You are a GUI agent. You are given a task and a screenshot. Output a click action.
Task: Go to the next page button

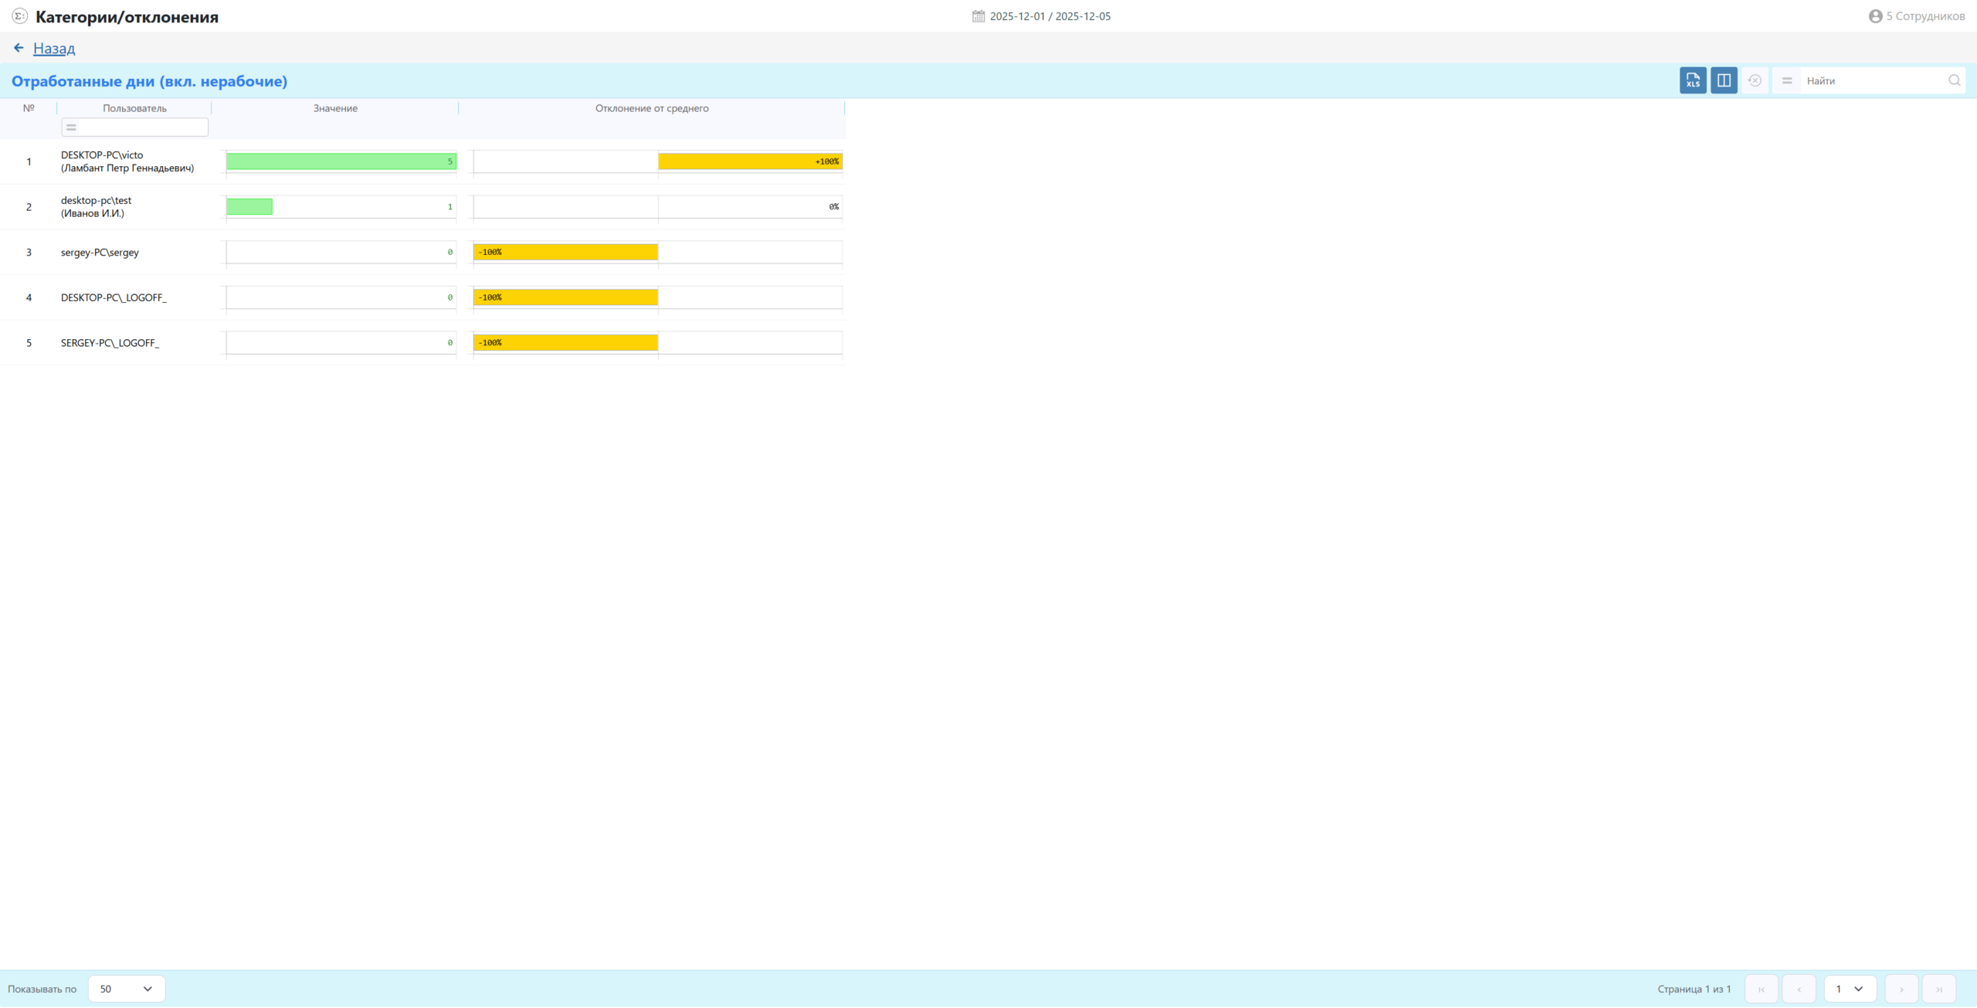(x=1901, y=989)
